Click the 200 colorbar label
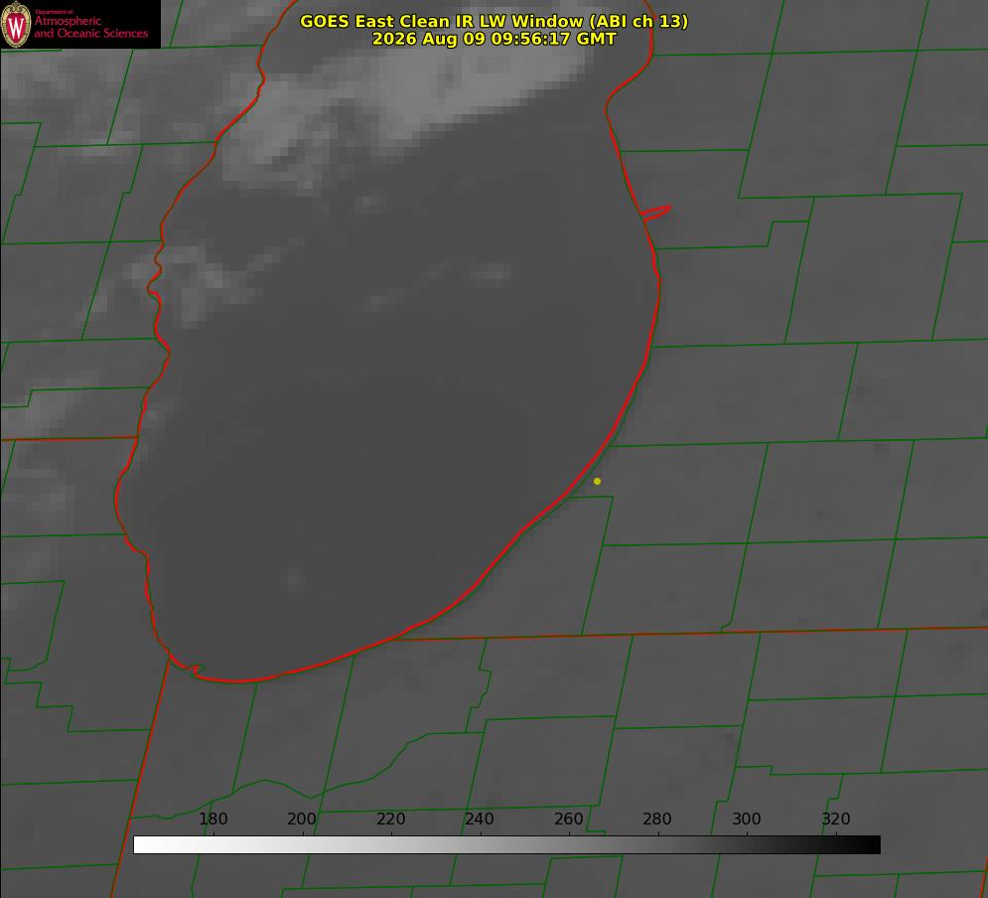988x898 pixels. tap(302, 819)
